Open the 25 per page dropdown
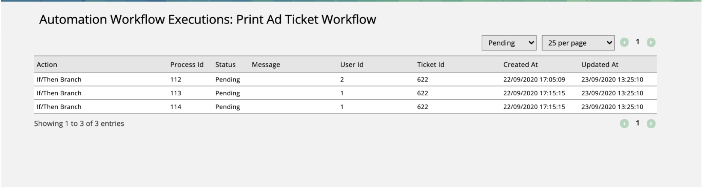This screenshot has height=188, width=702. pos(578,43)
